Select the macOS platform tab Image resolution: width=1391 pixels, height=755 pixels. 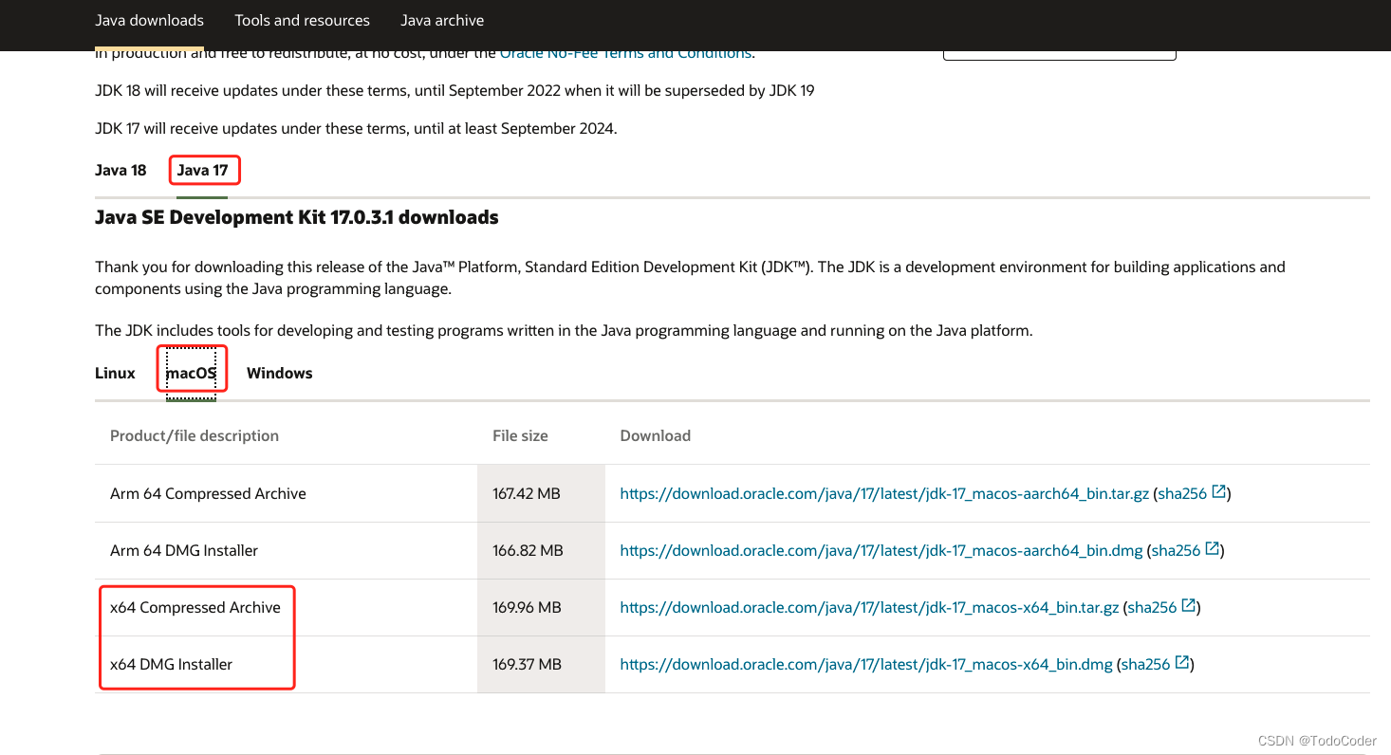(x=192, y=374)
